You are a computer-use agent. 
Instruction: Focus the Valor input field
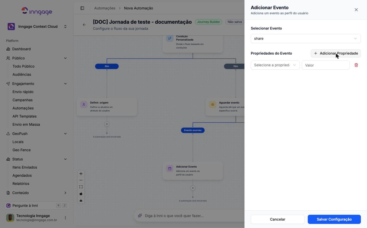[x=326, y=65]
